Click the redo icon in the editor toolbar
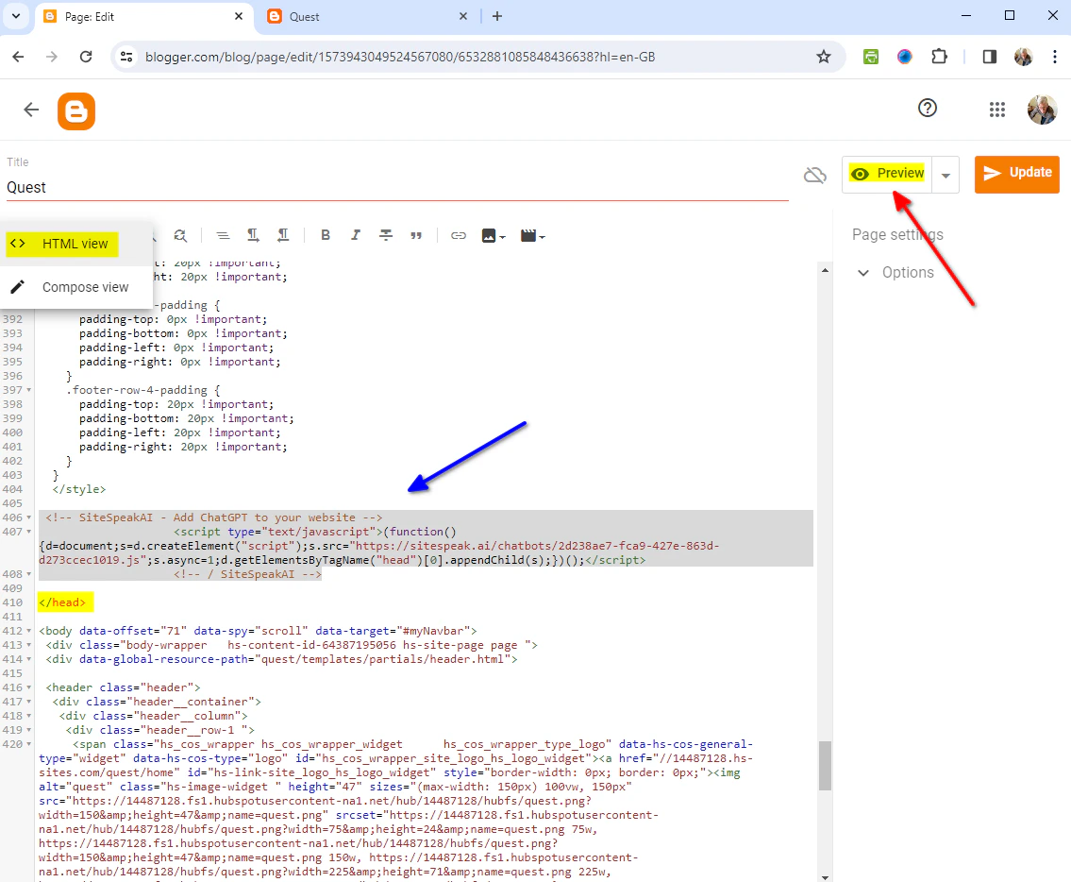 coord(181,234)
